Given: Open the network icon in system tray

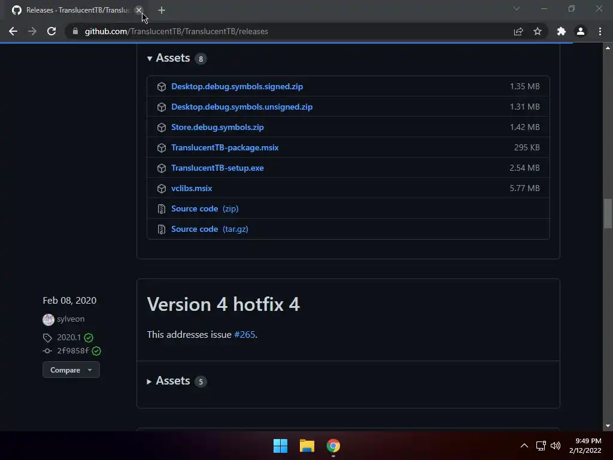Looking at the screenshot, I should tap(541, 446).
